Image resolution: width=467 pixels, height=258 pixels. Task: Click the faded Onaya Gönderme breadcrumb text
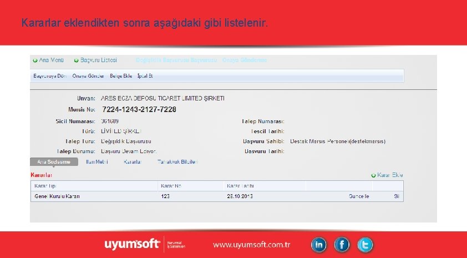245,60
